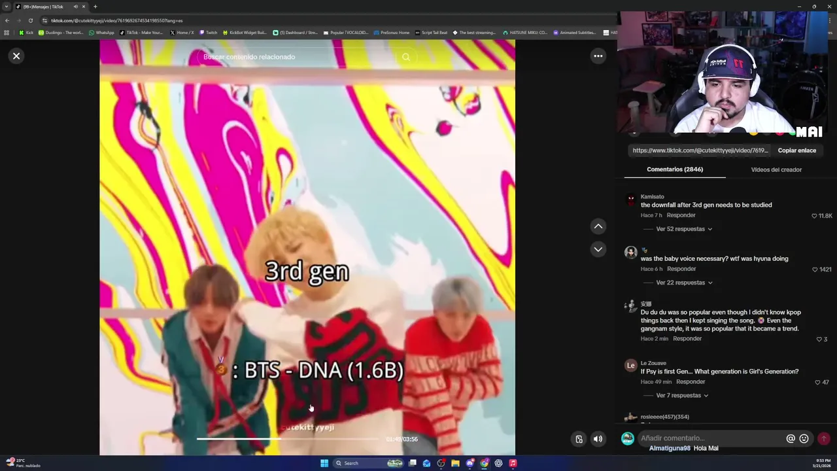837x471 pixels.
Task: Open the Kick bookmark
Action: click(26, 33)
